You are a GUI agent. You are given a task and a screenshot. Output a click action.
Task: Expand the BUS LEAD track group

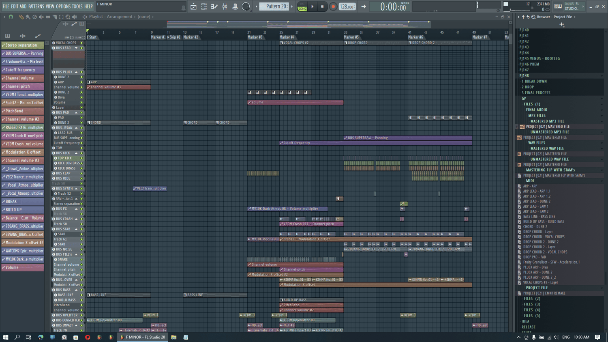(x=76, y=48)
